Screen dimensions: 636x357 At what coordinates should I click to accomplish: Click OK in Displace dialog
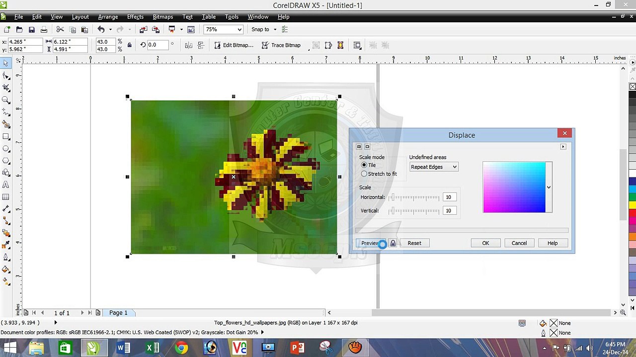[485, 243]
